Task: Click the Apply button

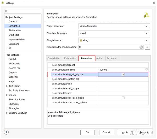Action: [125, 132]
